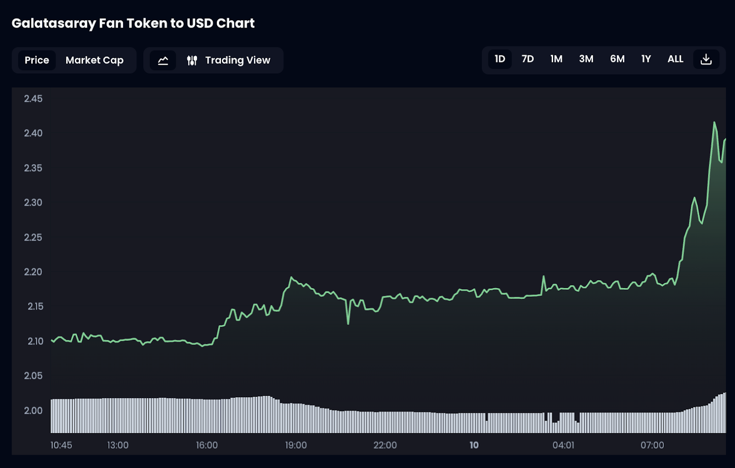
Task: Select the 1D time range
Action: click(x=500, y=59)
